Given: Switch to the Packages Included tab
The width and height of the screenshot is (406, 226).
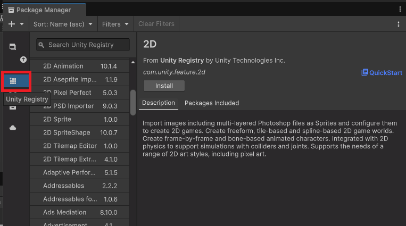Looking at the screenshot, I should 212,103.
